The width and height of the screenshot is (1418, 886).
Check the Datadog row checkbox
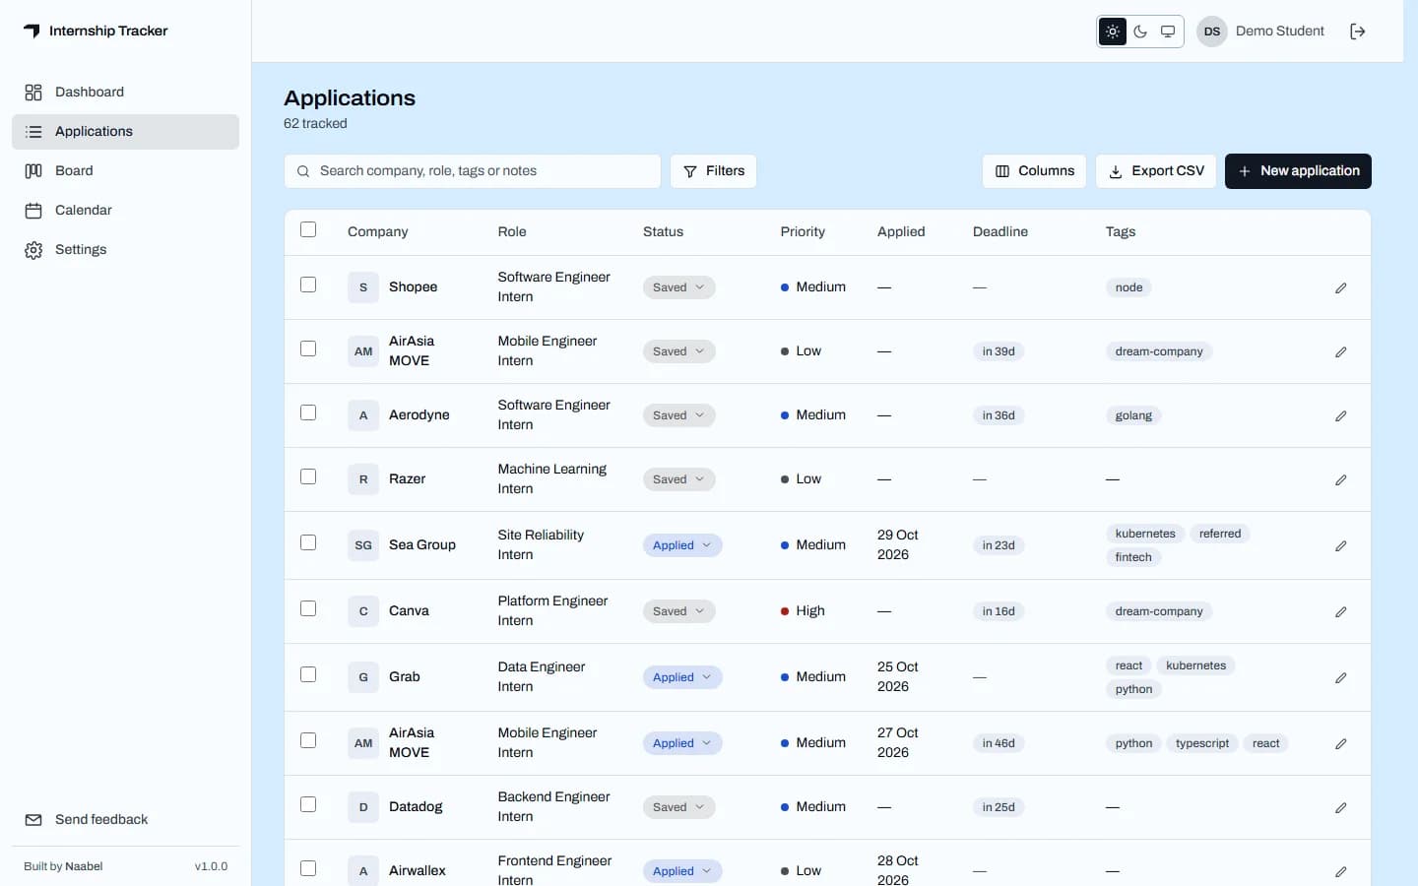point(308,804)
